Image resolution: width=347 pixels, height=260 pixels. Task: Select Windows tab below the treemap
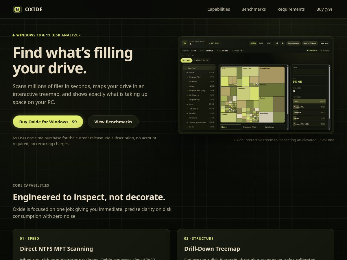(x=274, y=127)
